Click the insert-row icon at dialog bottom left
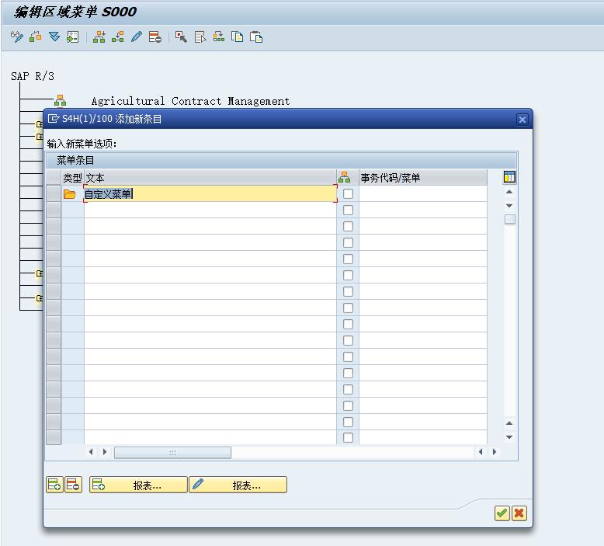Image resolution: width=604 pixels, height=546 pixels. 54,485
